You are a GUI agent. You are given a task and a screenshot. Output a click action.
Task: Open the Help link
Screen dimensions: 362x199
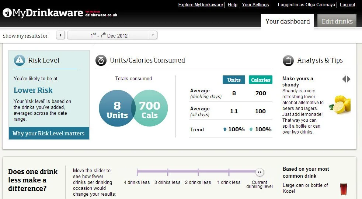(233, 5)
